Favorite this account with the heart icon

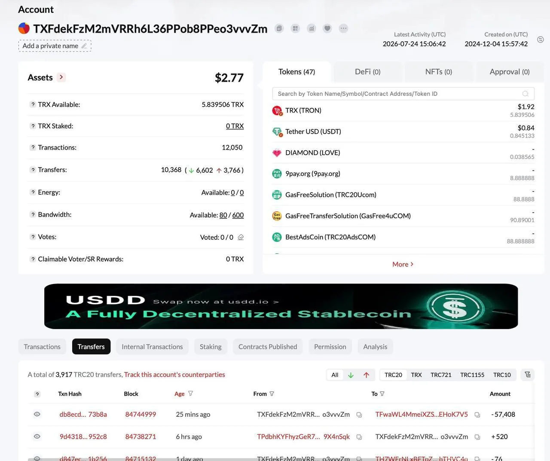[327, 28]
